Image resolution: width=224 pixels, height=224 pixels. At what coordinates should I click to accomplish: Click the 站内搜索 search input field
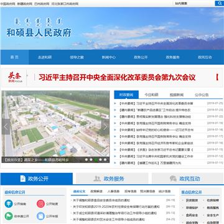tap(194, 3)
